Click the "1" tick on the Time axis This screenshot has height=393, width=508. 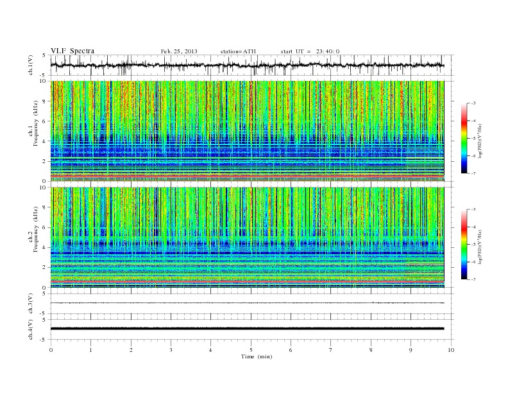pyautogui.click(x=90, y=350)
